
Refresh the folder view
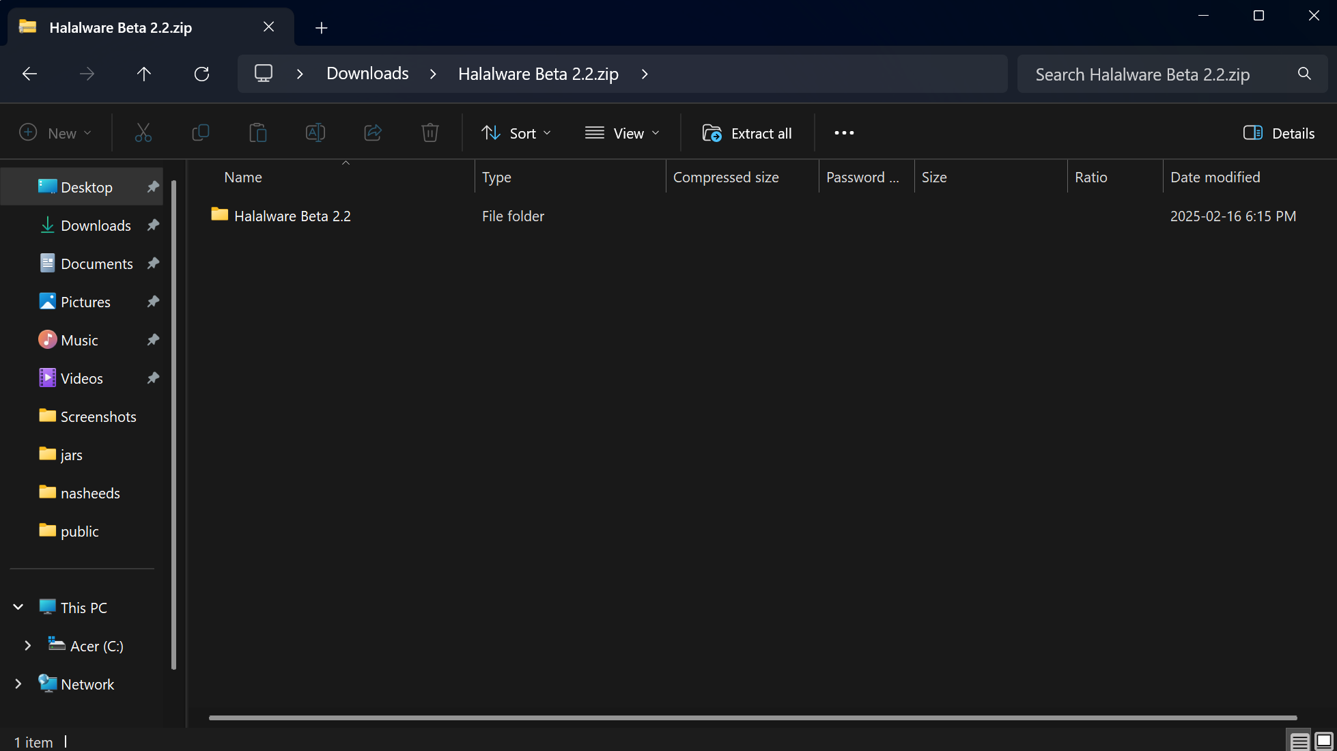201,74
